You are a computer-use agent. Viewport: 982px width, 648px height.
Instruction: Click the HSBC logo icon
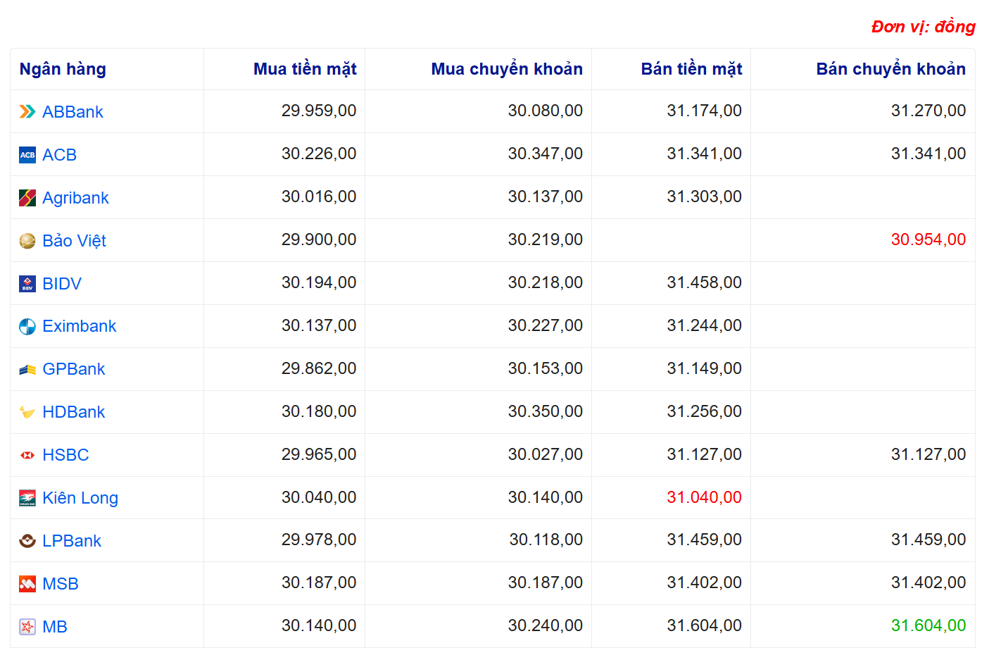coord(27,455)
